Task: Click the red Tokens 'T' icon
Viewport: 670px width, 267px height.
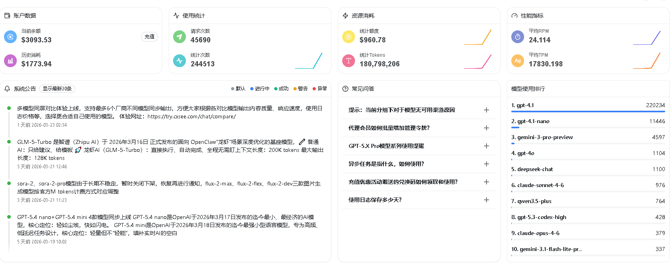Action: click(349, 61)
